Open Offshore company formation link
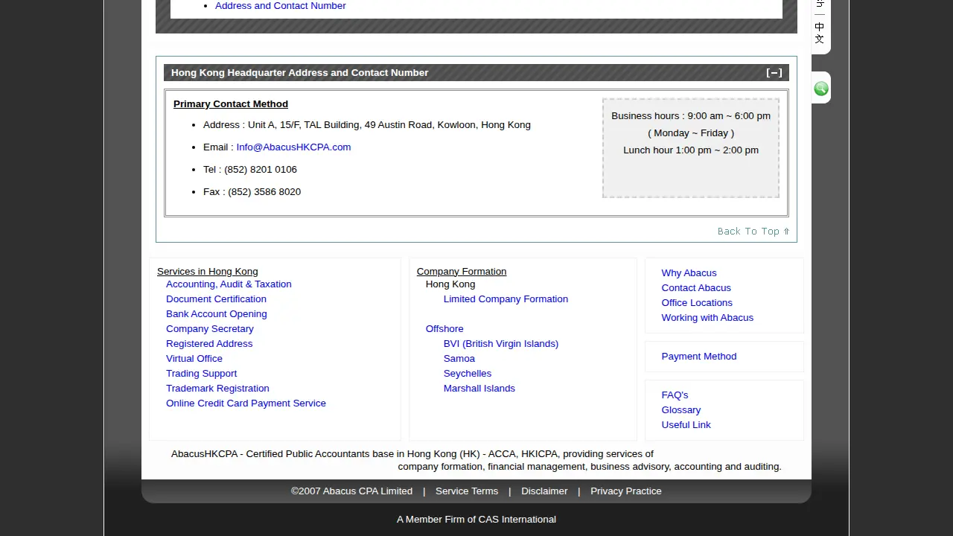 [444, 329]
